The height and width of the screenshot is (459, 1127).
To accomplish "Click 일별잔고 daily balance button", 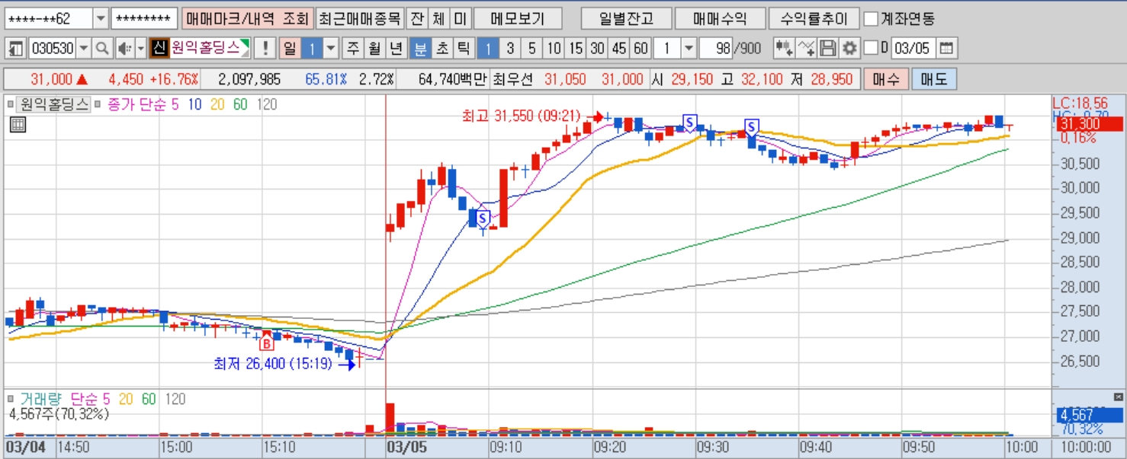I will [x=625, y=18].
